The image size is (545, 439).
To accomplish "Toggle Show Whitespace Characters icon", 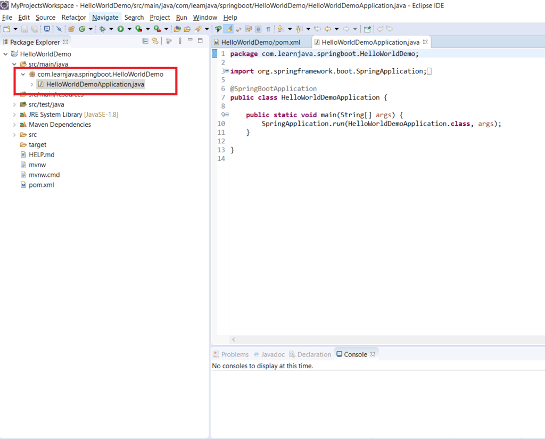I will (268, 29).
